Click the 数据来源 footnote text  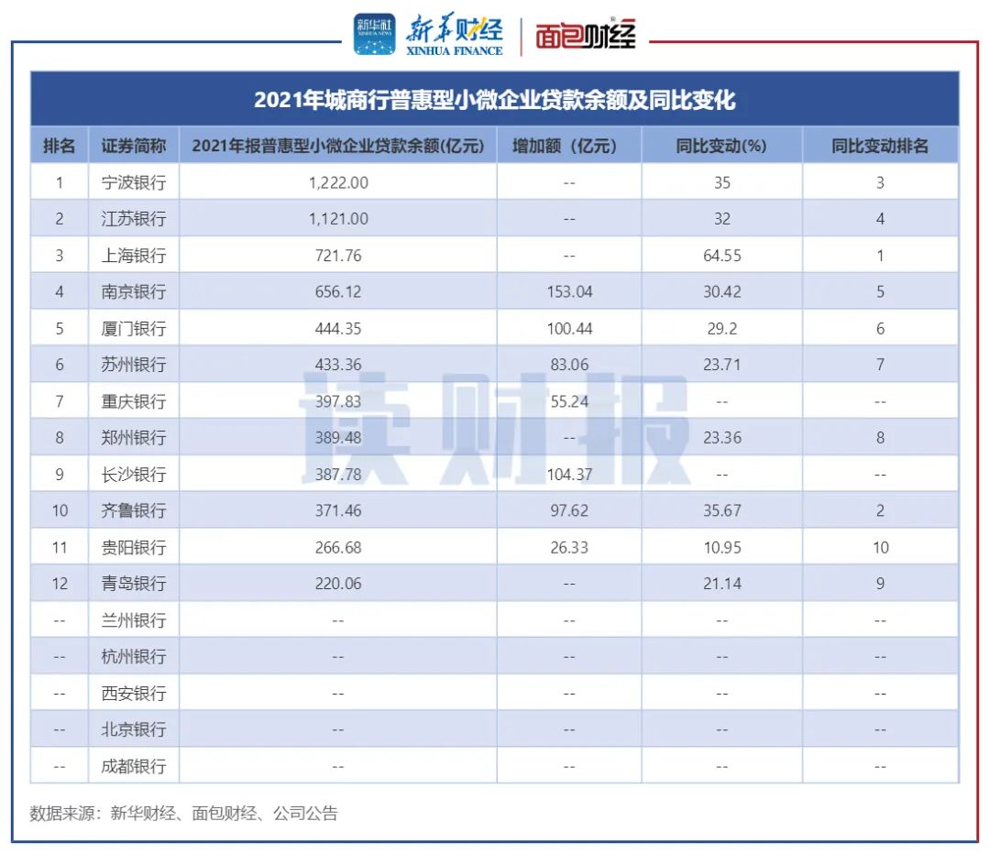pos(183,813)
